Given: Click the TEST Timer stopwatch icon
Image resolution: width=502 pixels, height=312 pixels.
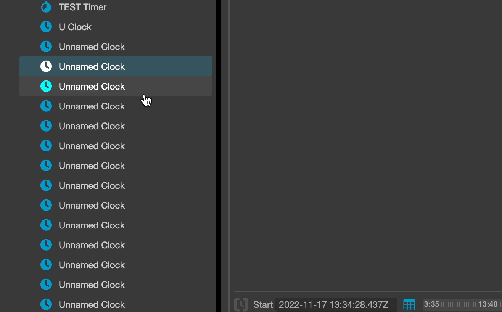Looking at the screenshot, I should (46, 7).
